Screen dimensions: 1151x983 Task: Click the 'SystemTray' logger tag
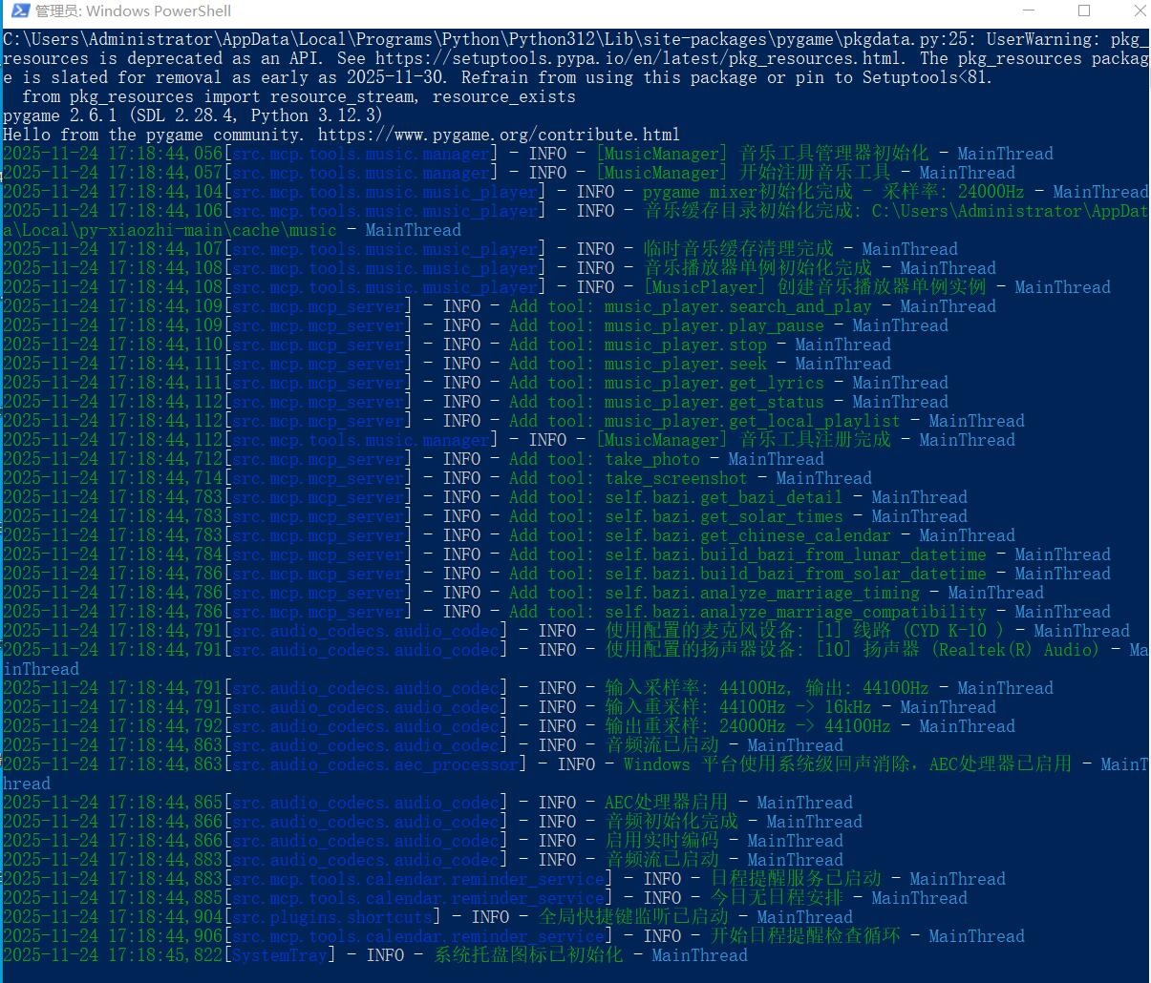point(280,955)
